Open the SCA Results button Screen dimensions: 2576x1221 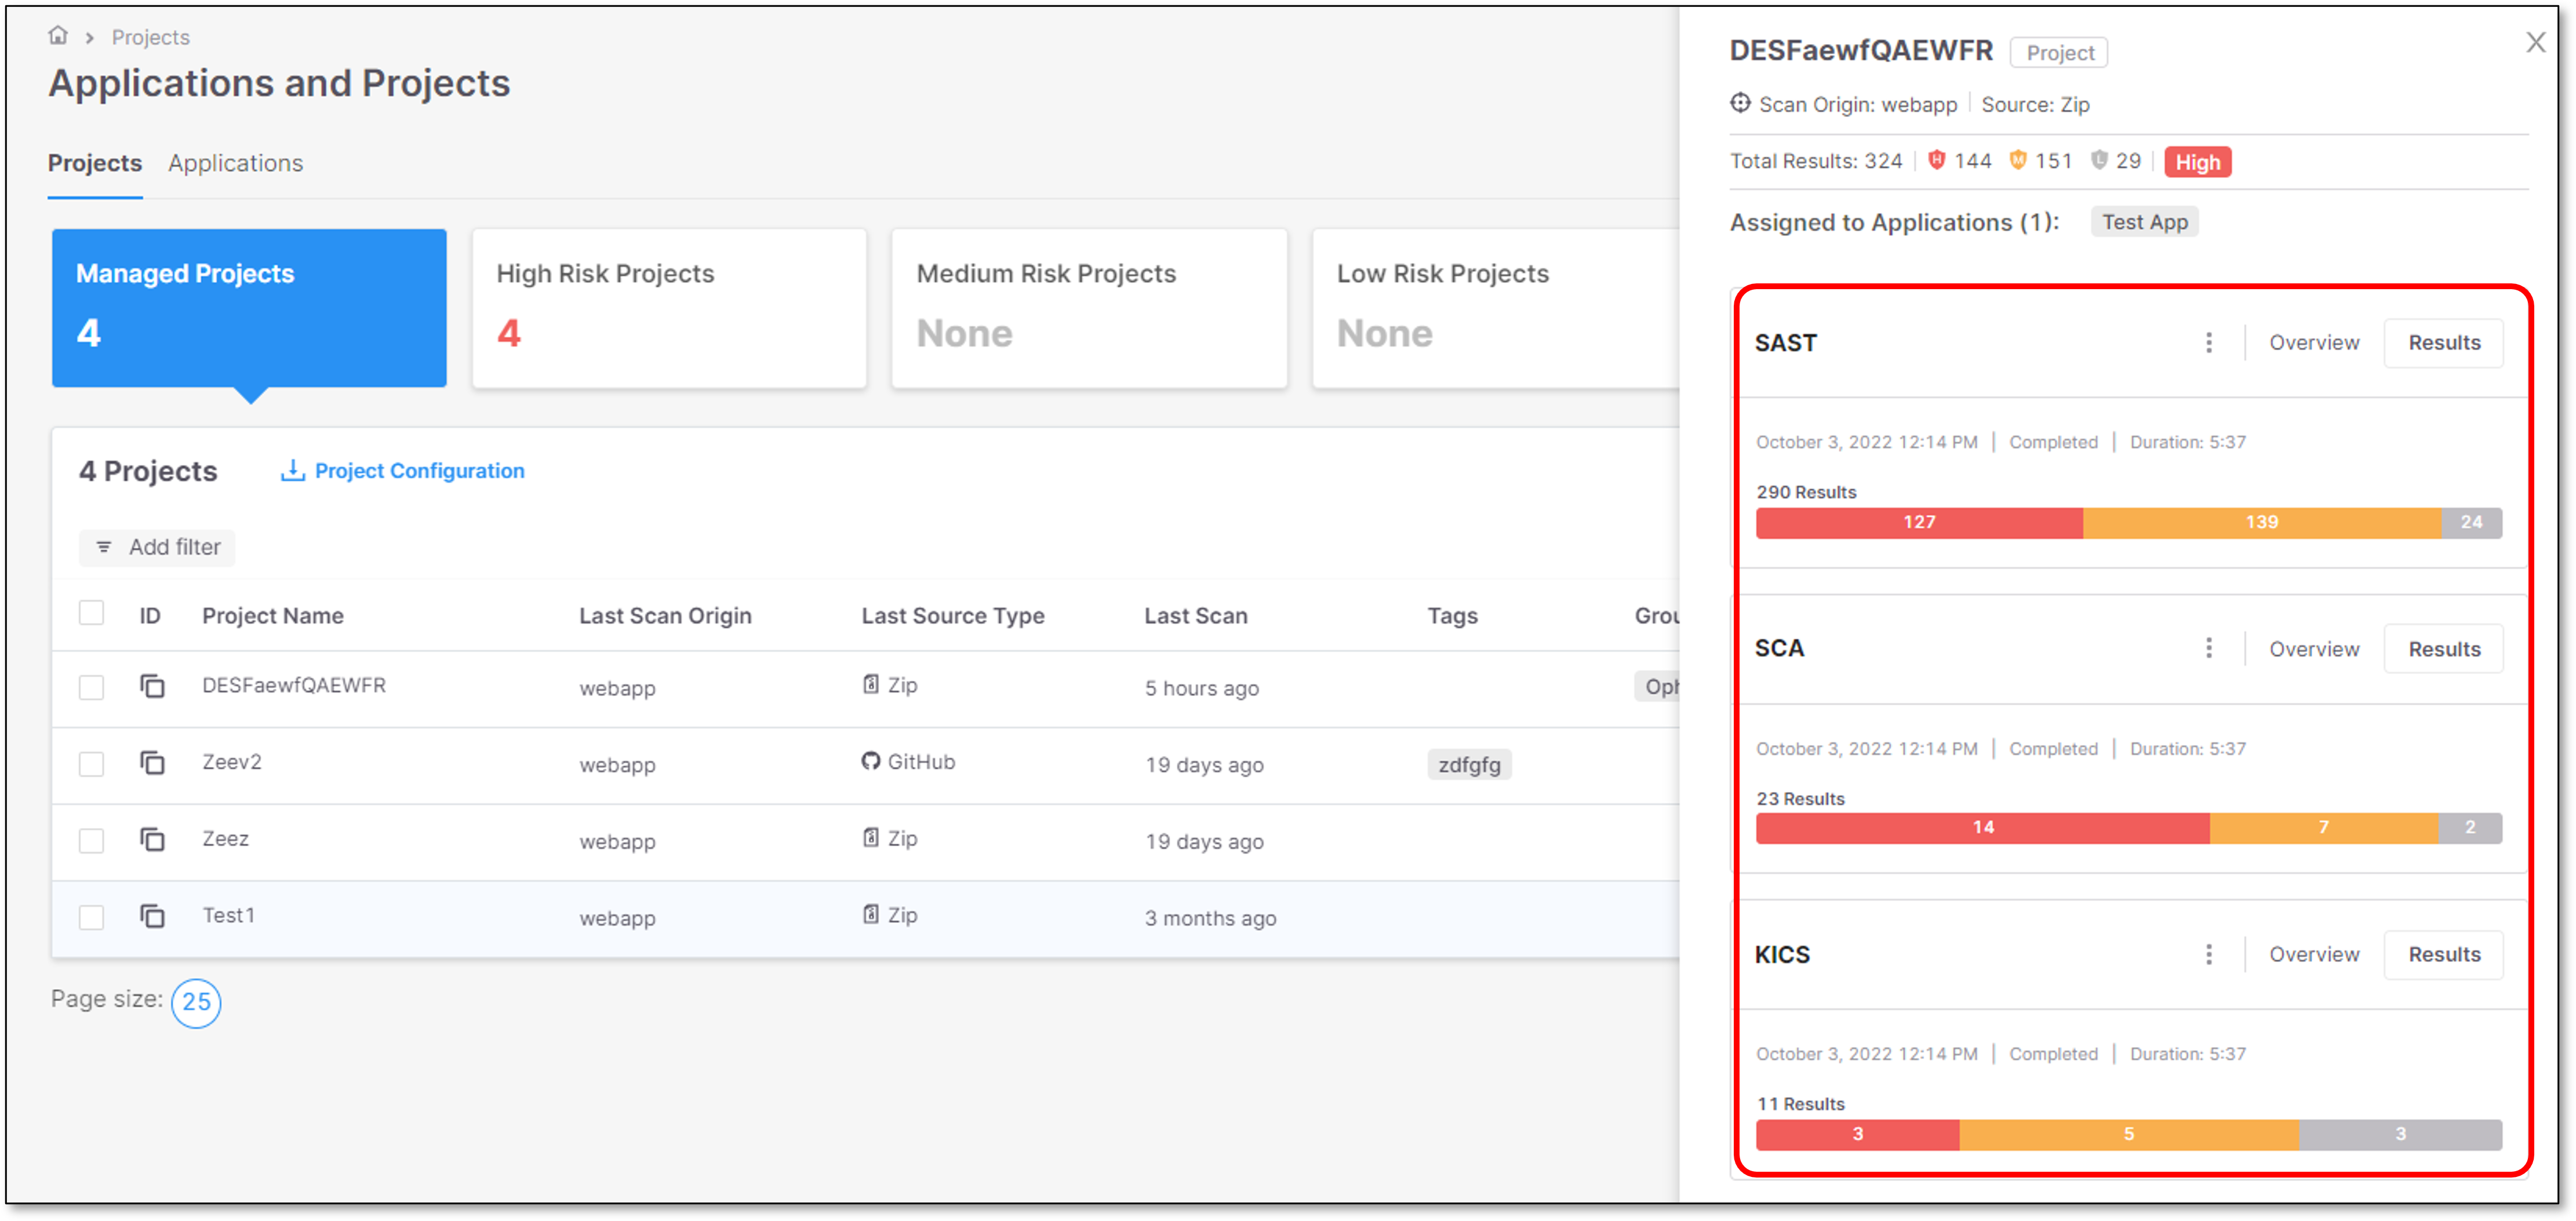coord(2443,649)
